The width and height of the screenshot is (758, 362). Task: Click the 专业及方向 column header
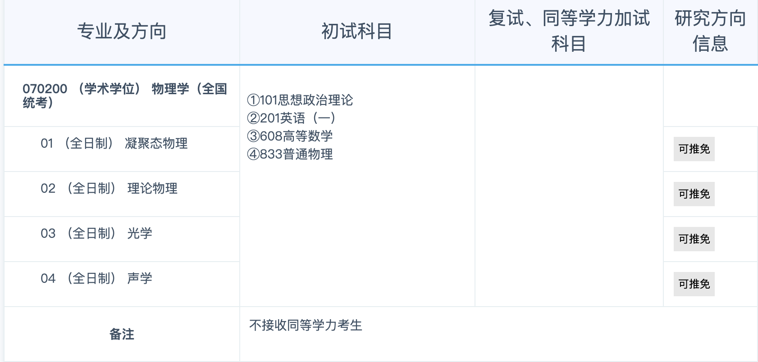coord(122,32)
